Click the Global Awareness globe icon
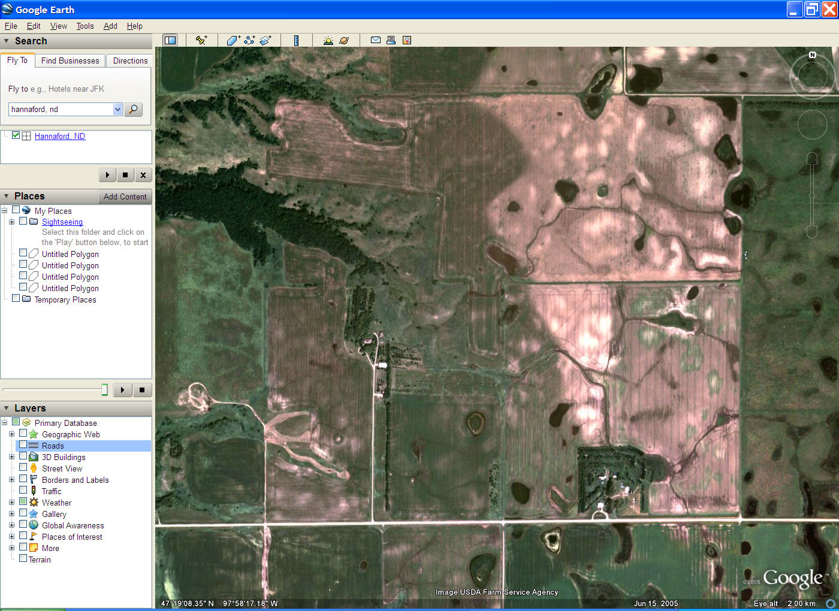The width and height of the screenshot is (839, 611). point(34,525)
